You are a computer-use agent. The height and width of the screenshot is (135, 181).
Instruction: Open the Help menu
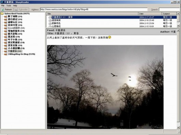[15, 6]
